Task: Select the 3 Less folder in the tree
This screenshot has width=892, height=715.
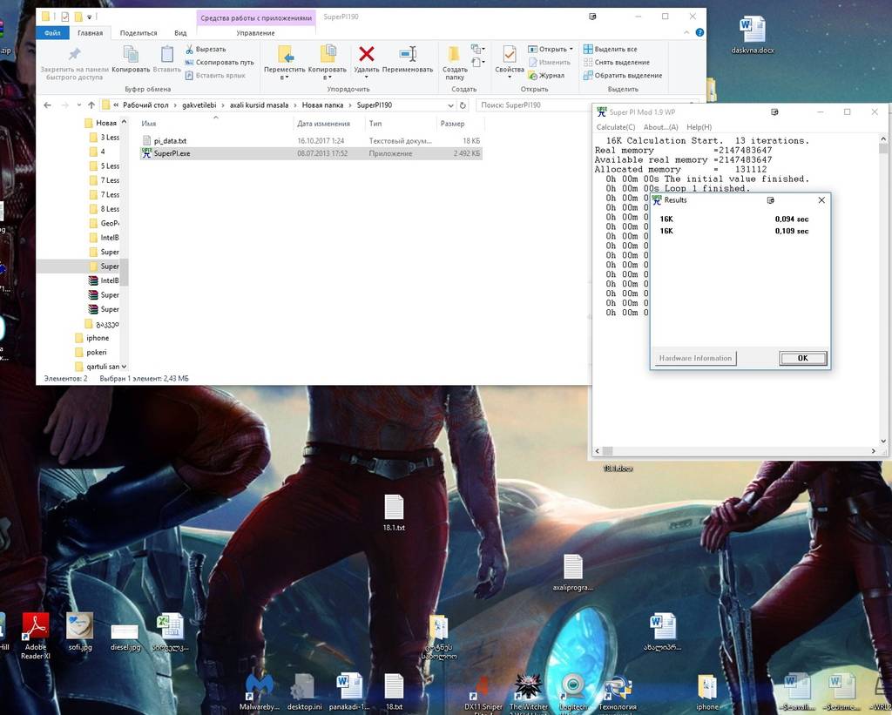Action: point(105,138)
